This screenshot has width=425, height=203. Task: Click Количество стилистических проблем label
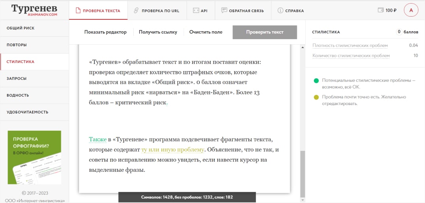click(x=351, y=56)
